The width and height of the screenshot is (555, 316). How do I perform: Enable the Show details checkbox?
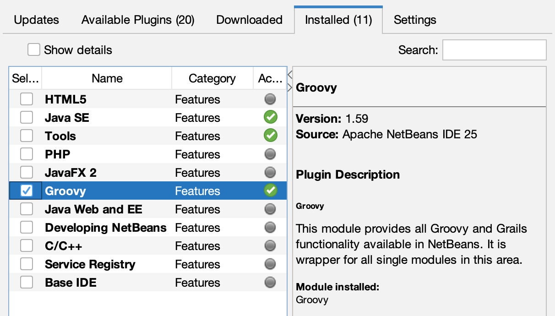pyautogui.click(x=34, y=50)
